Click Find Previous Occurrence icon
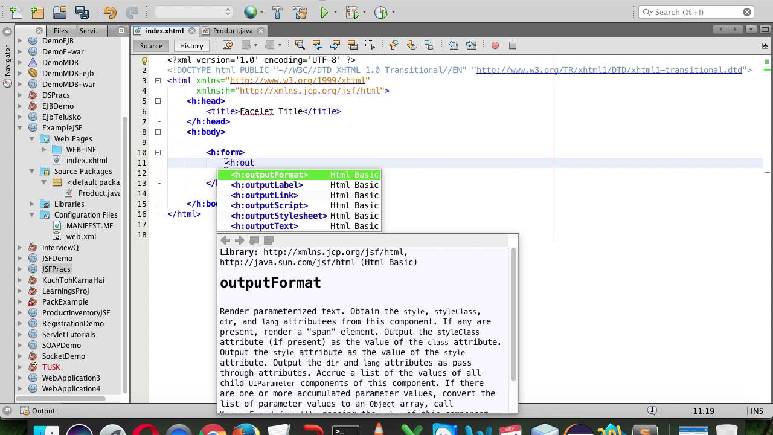 [317, 45]
